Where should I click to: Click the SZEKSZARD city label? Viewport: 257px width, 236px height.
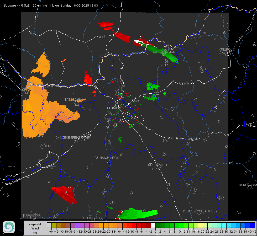(x=93, y=218)
